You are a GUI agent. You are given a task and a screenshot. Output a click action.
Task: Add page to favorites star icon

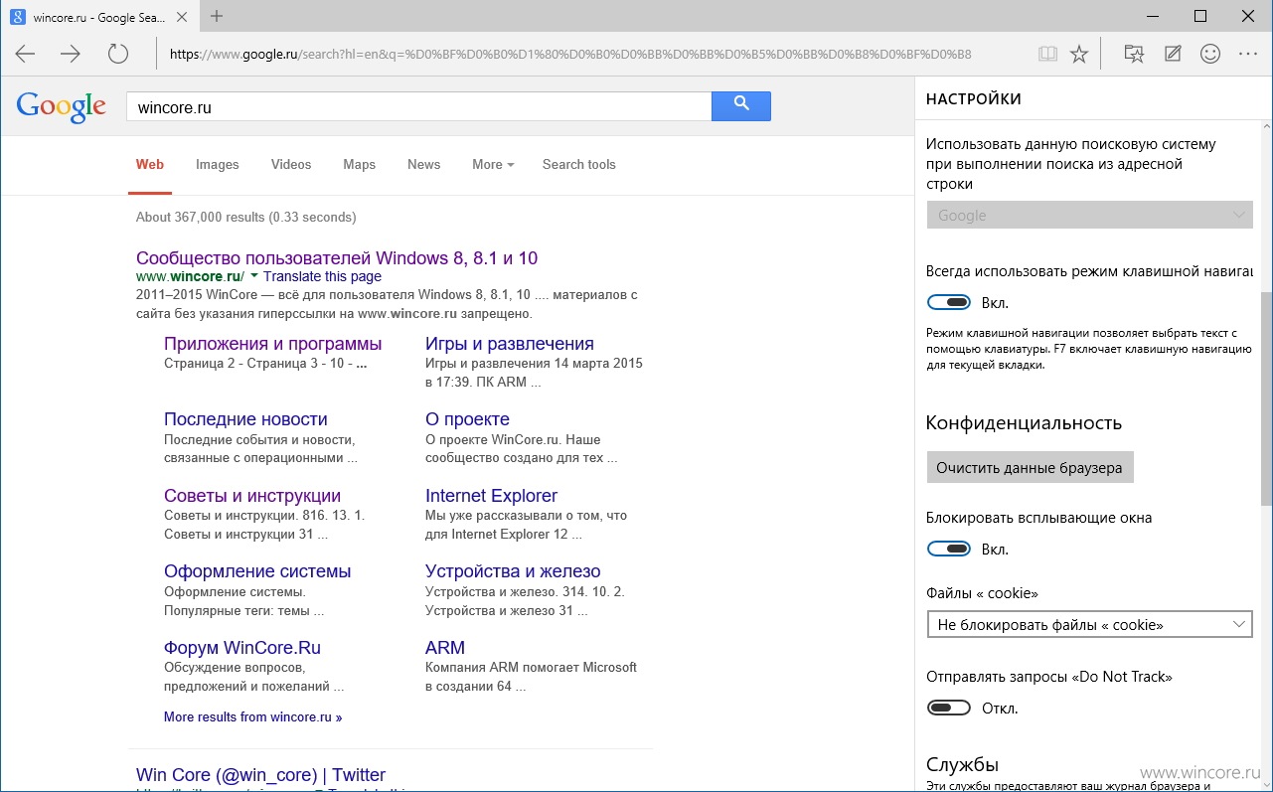click(1079, 54)
